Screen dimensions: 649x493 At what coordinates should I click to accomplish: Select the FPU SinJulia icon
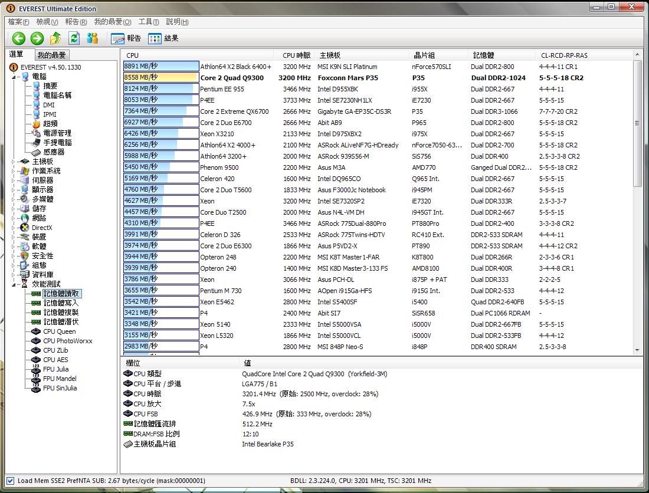click(x=36, y=389)
